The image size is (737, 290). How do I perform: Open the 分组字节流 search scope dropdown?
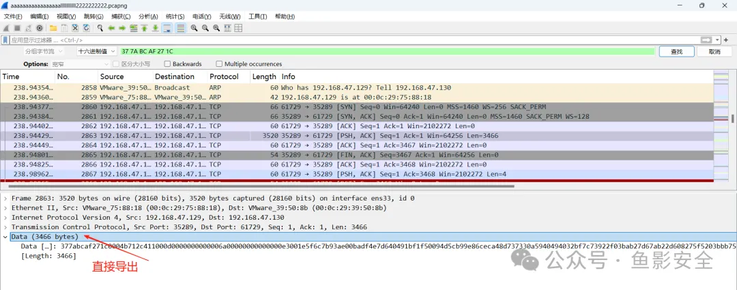coord(43,51)
